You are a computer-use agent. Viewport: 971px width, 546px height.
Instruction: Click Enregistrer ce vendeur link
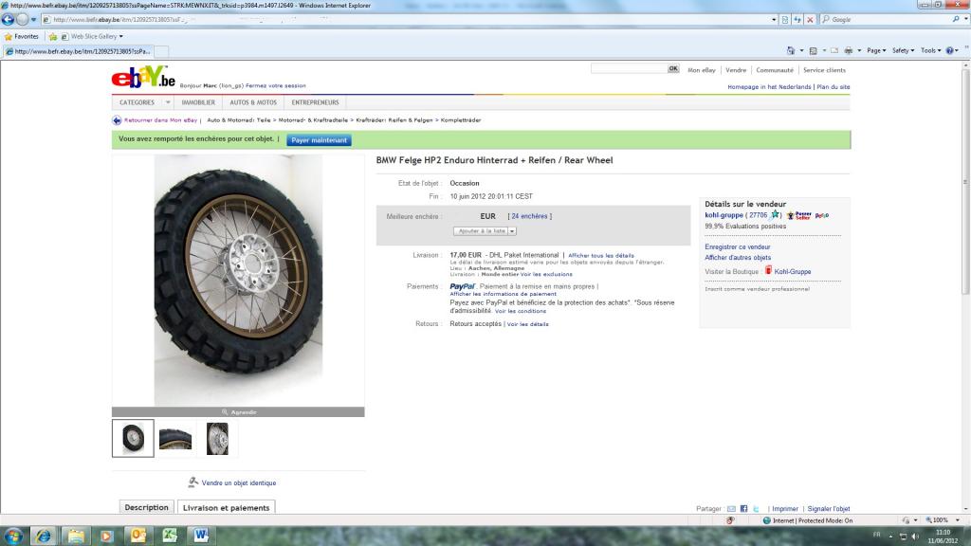point(737,247)
